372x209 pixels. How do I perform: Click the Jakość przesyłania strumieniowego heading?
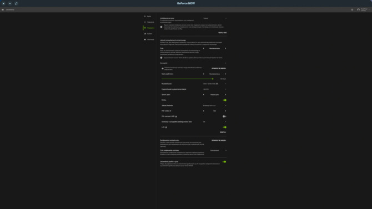[173, 40]
